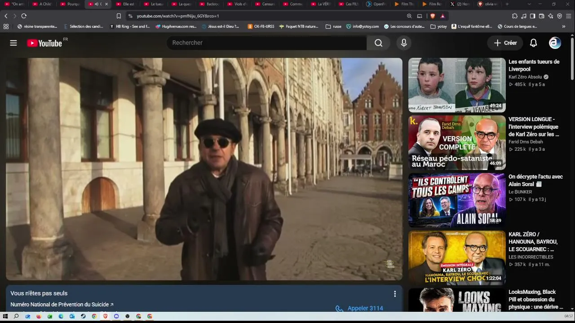Open 'LooksMaxing, Black Pill' video title

(x=535, y=299)
